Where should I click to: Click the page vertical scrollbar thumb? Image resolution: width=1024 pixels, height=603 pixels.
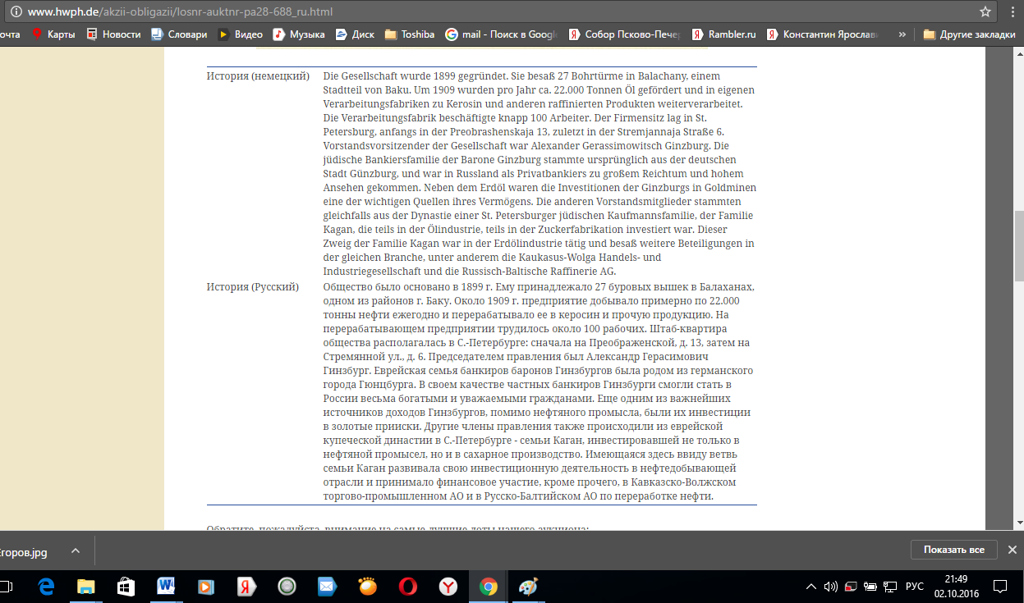click(1018, 245)
